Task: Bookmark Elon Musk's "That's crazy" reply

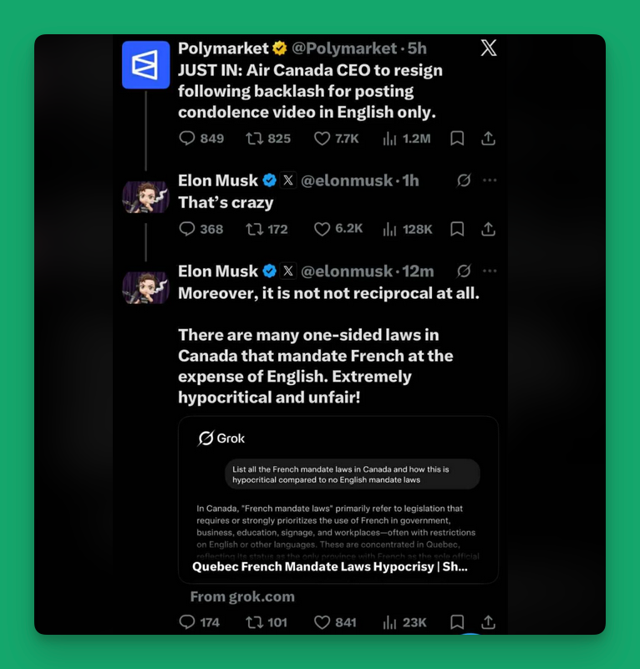Action: pyautogui.click(x=457, y=229)
